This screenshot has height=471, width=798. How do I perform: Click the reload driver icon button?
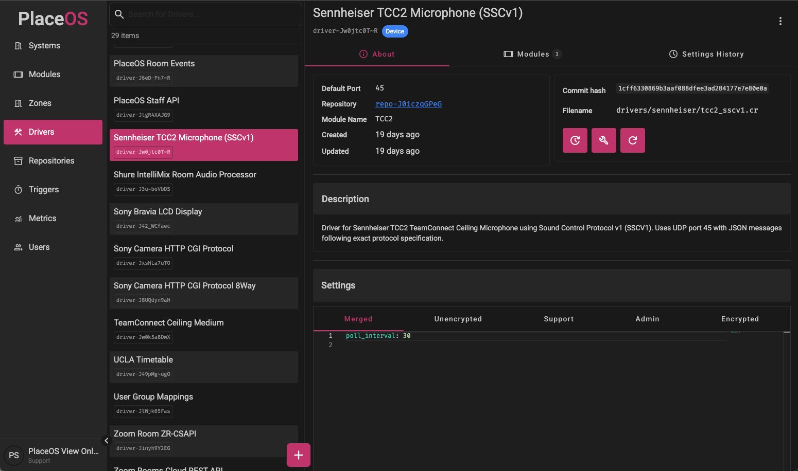tap(575, 140)
